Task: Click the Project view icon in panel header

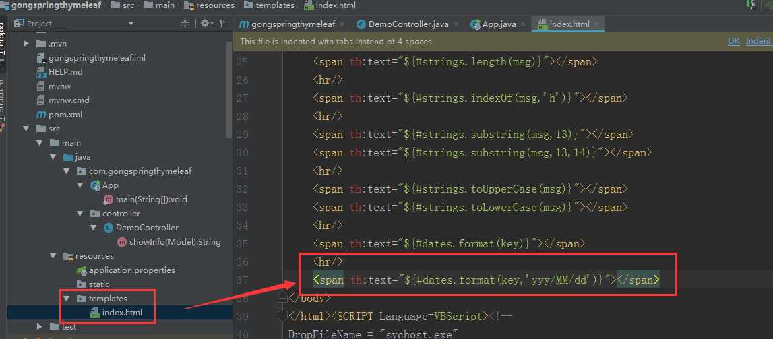Action: (19, 23)
